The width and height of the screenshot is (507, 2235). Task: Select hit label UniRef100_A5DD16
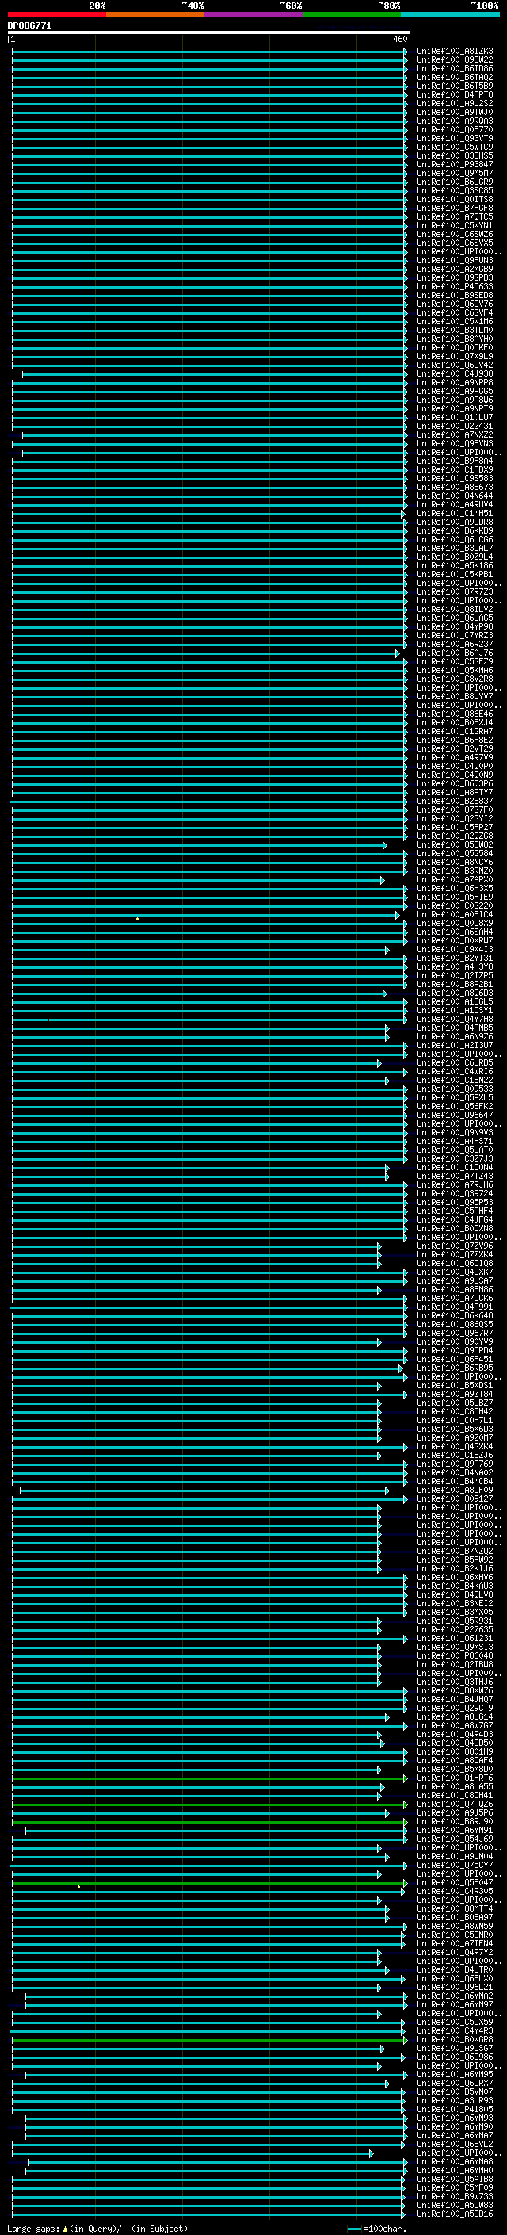click(454, 2214)
